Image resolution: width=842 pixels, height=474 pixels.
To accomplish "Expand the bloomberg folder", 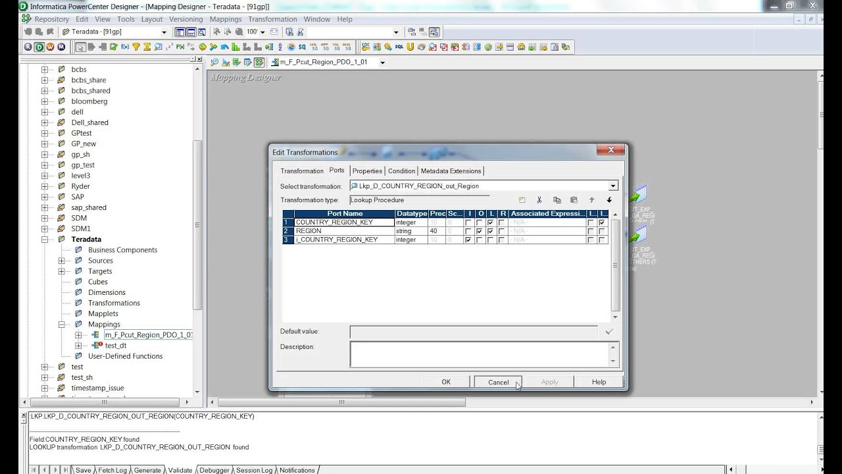I will tap(45, 101).
